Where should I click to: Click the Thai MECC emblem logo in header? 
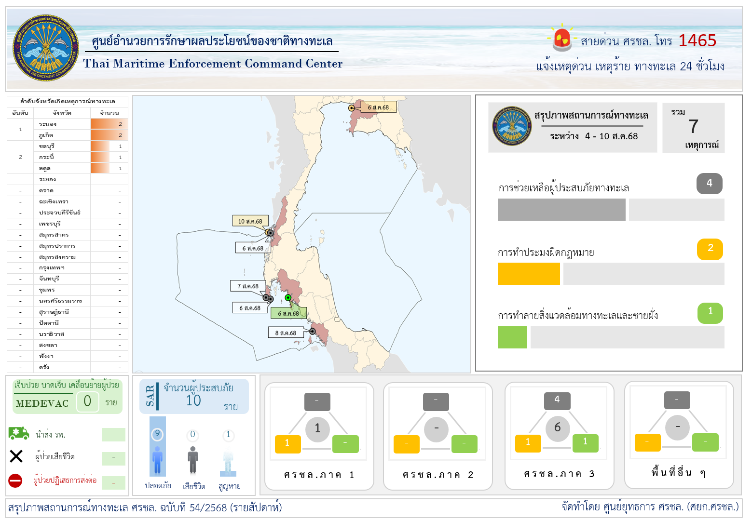click(46, 48)
